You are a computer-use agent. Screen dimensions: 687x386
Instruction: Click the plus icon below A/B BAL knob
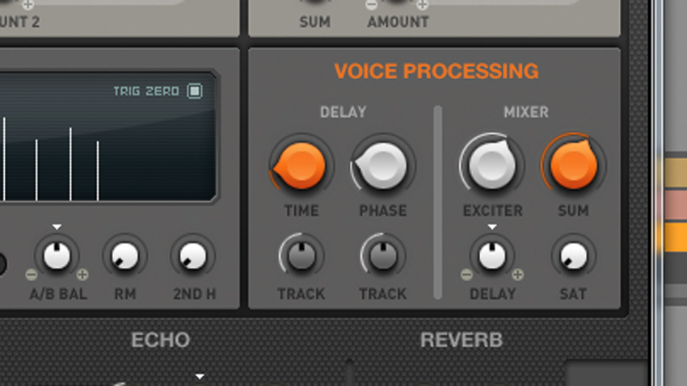(x=82, y=275)
